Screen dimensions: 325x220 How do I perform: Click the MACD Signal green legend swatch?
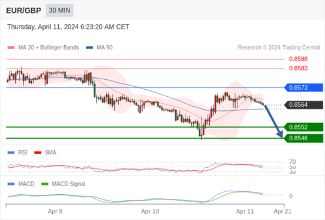click(45, 184)
